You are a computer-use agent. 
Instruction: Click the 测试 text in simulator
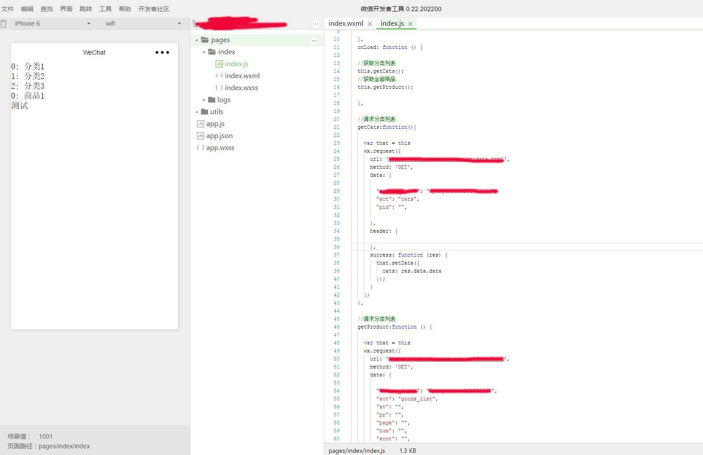(x=20, y=106)
